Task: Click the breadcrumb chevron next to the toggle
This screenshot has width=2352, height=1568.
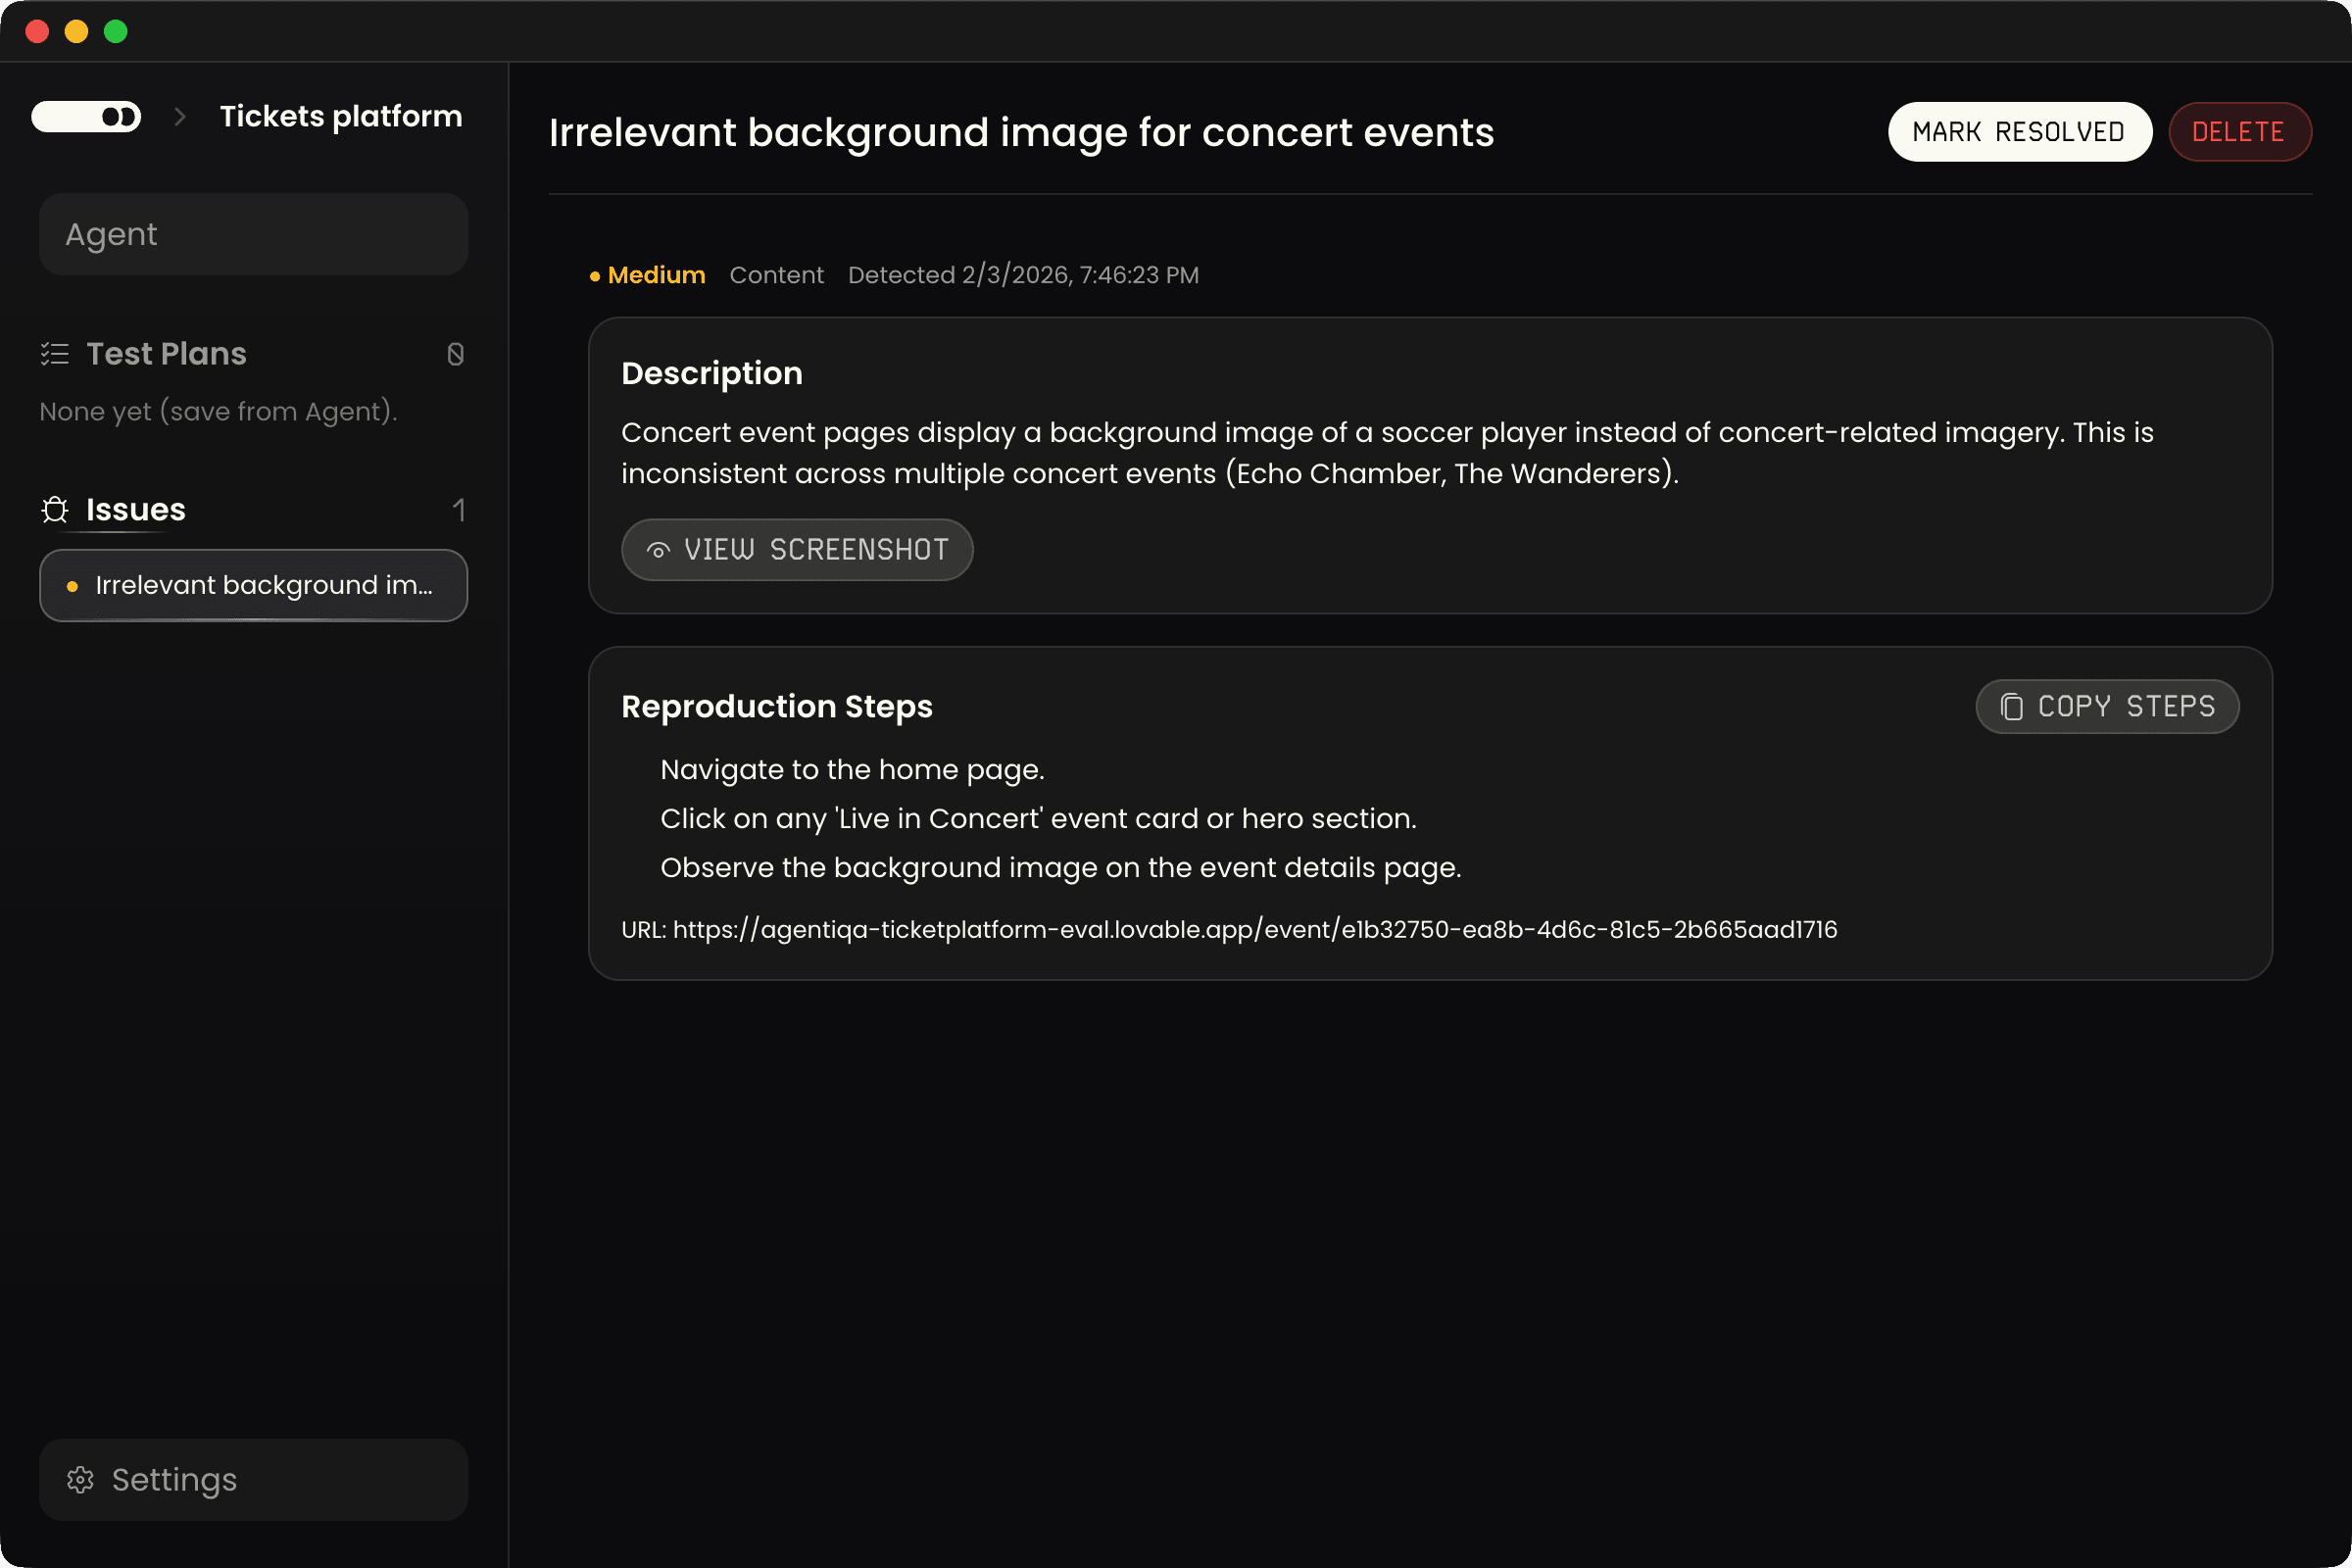Action: coord(179,116)
